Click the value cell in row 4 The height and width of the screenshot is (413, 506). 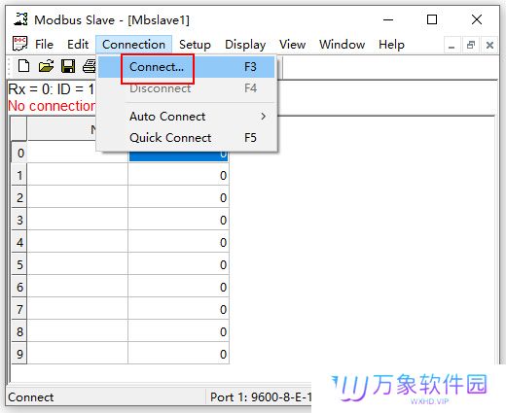point(178,242)
